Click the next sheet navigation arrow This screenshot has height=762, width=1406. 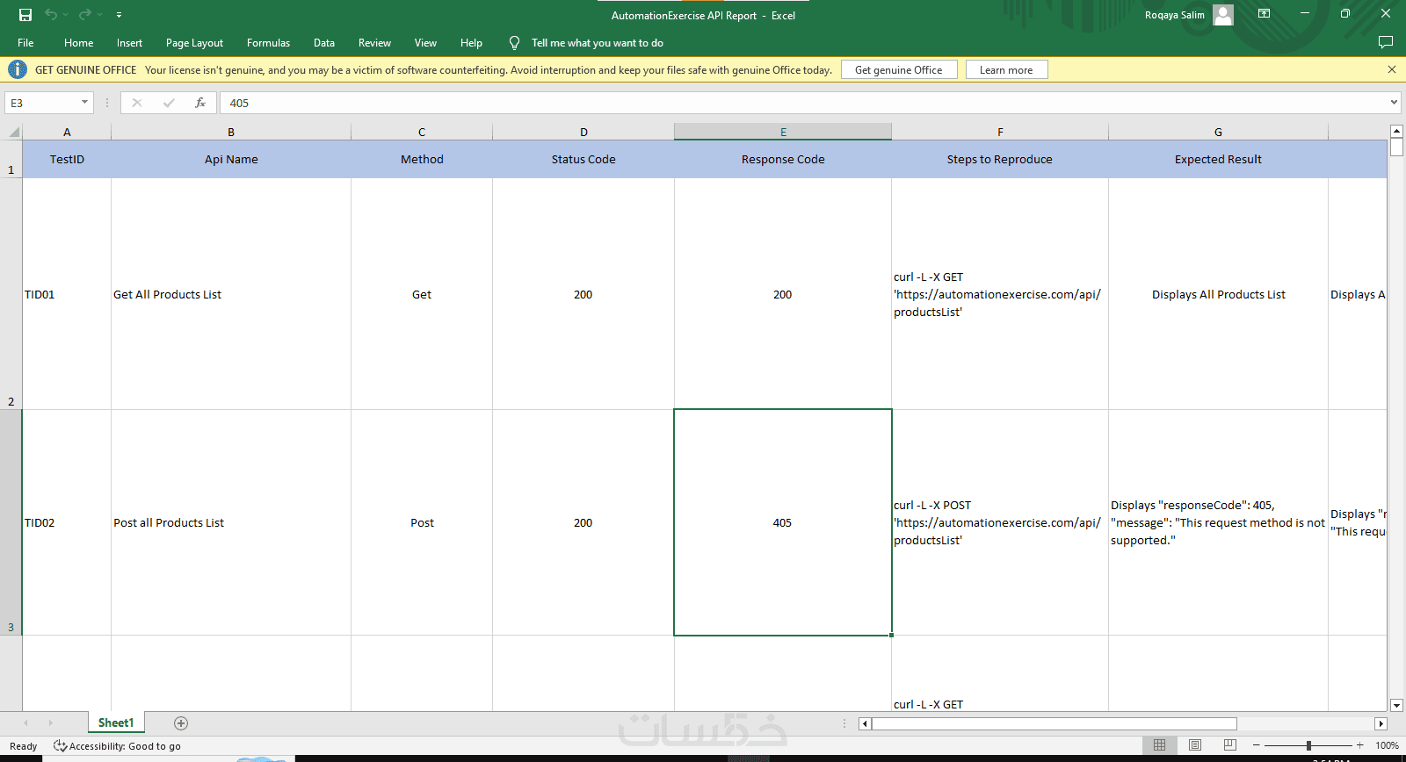point(51,723)
